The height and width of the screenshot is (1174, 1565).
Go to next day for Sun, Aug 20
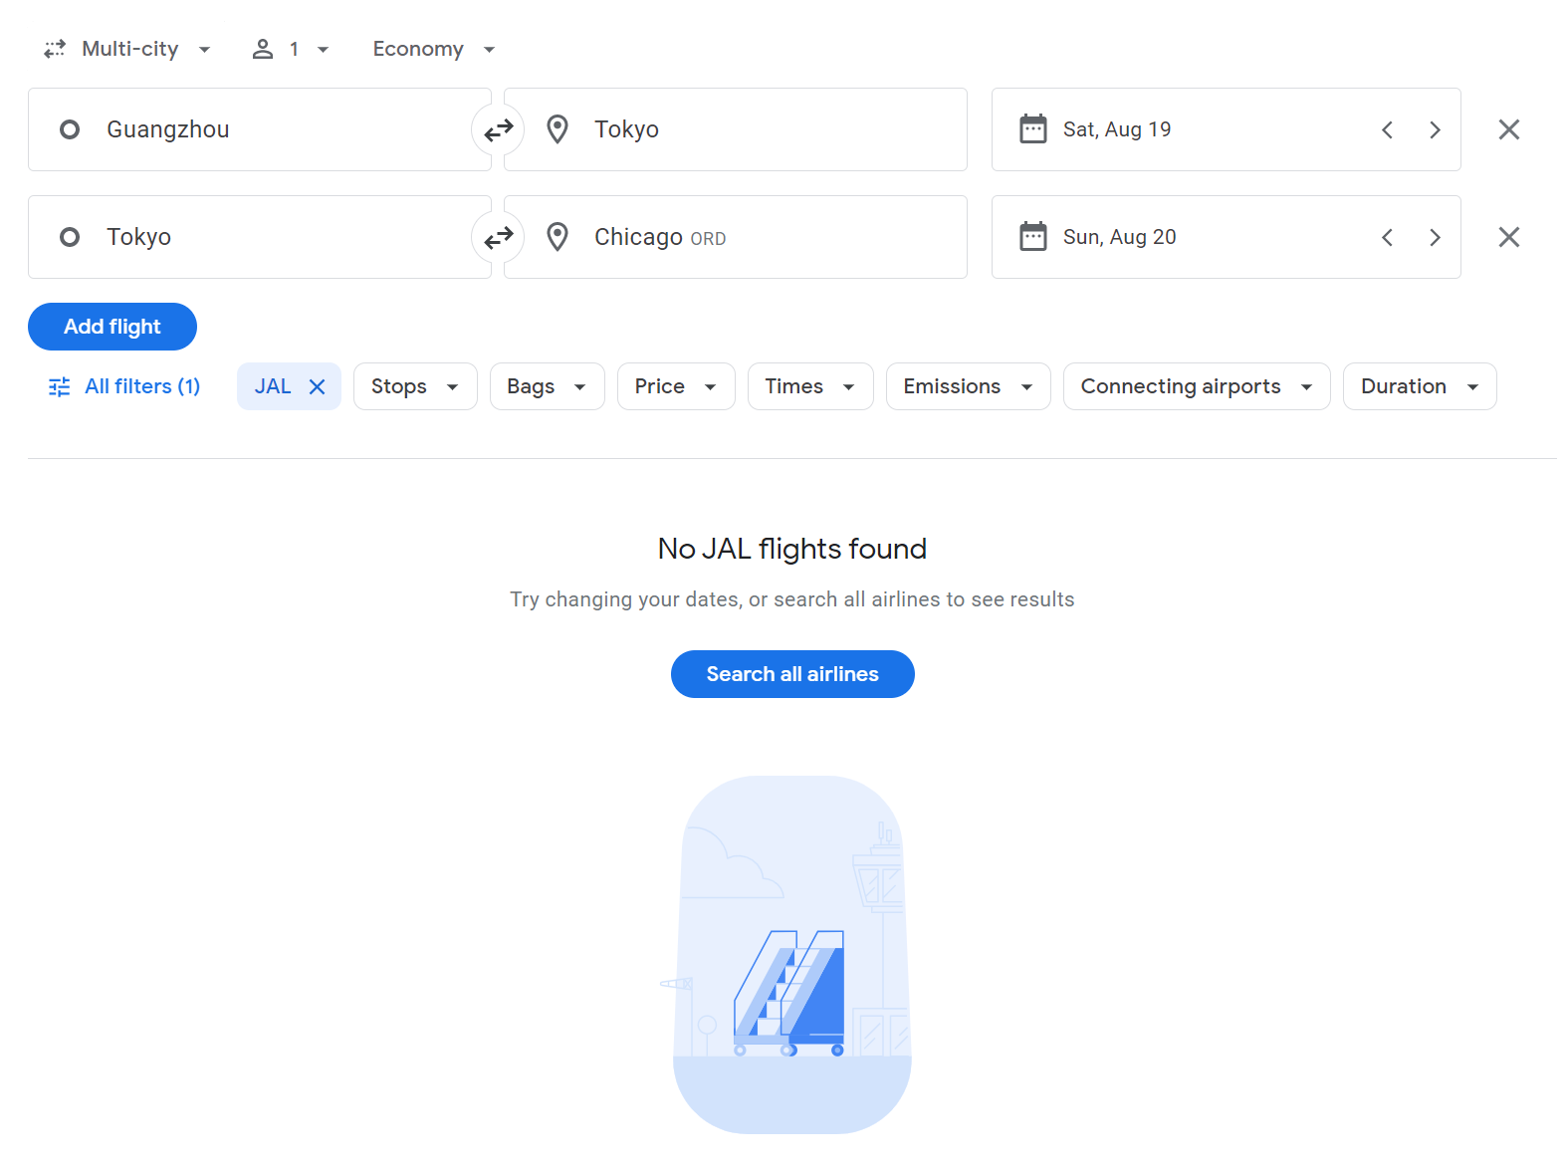coord(1435,237)
